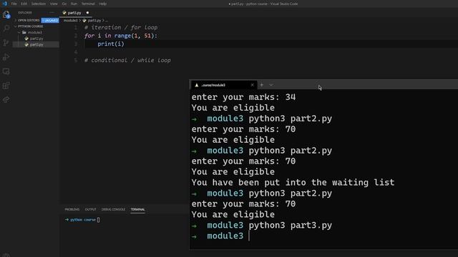The image size is (458, 257).
Task: Close the ..ourse/module3 terminal tab
Action: coord(253,85)
